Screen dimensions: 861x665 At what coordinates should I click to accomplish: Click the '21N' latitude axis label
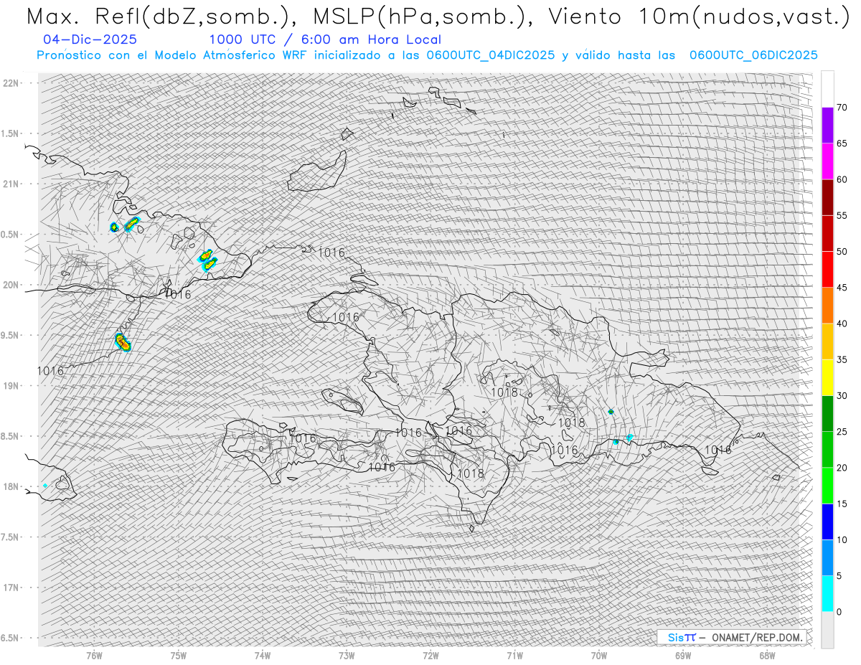tap(10, 184)
